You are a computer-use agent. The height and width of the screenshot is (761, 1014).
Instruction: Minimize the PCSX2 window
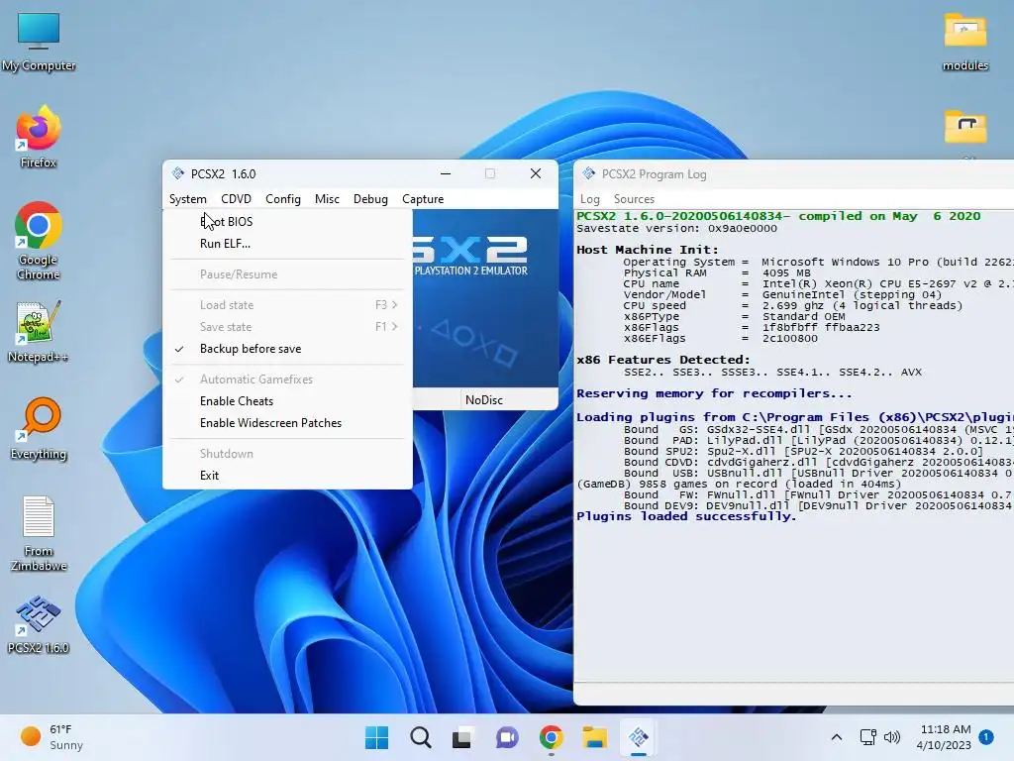point(446,173)
